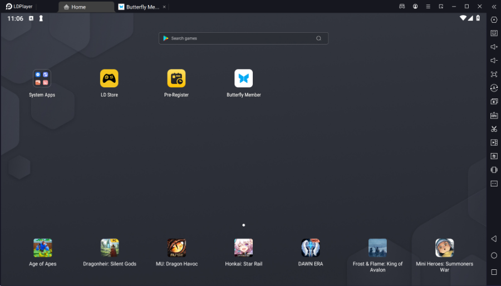Click the mini-window mode title bar icon
This screenshot has height=286, width=501.
[441, 6]
